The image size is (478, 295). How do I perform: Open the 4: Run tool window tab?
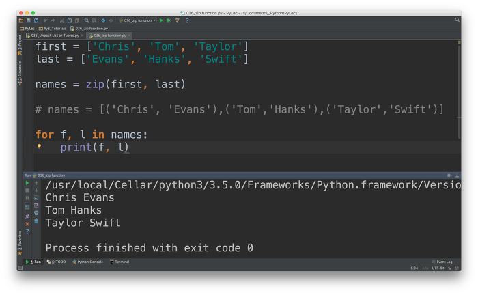(33, 262)
